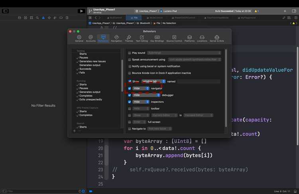
Task: Show the breakpoint navigator icon
Action: (61, 18)
